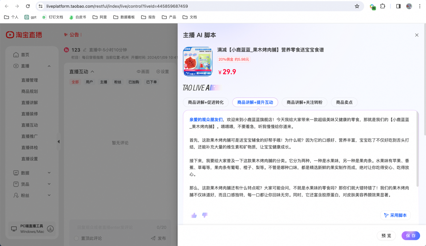
Task: Filter comments by 已加购
Action: 134,82
